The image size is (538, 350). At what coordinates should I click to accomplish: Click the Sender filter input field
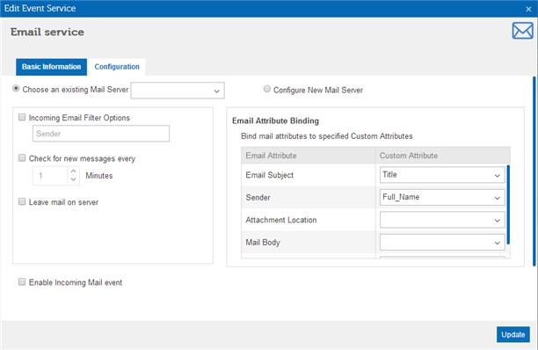click(x=101, y=134)
